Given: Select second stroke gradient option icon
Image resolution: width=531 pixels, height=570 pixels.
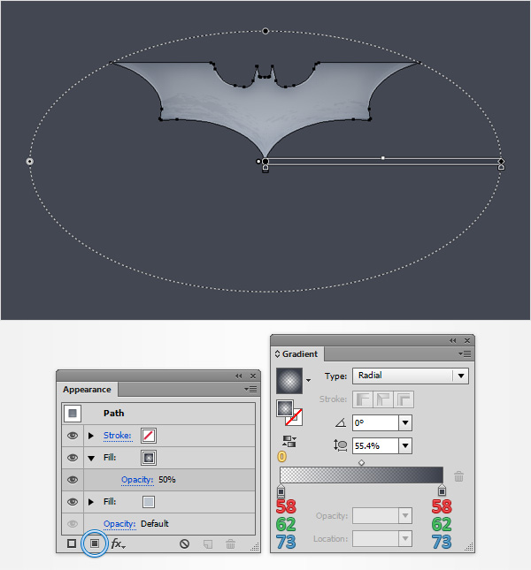Looking at the screenshot, I should [x=383, y=399].
